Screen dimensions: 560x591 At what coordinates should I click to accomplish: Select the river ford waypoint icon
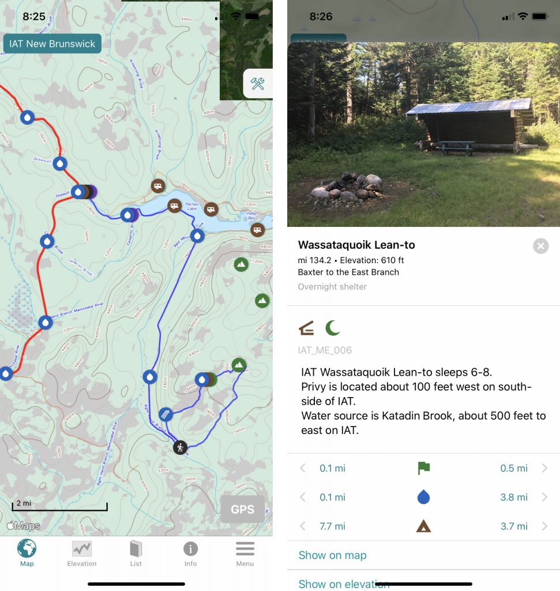[166, 414]
